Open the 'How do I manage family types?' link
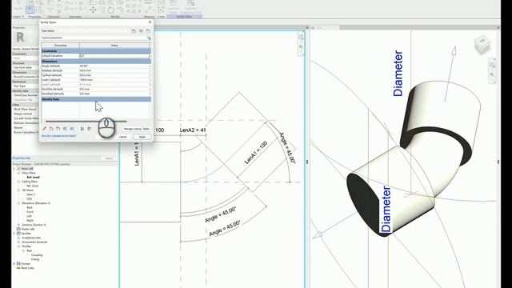This screenshot has height=288, width=512. [58, 136]
